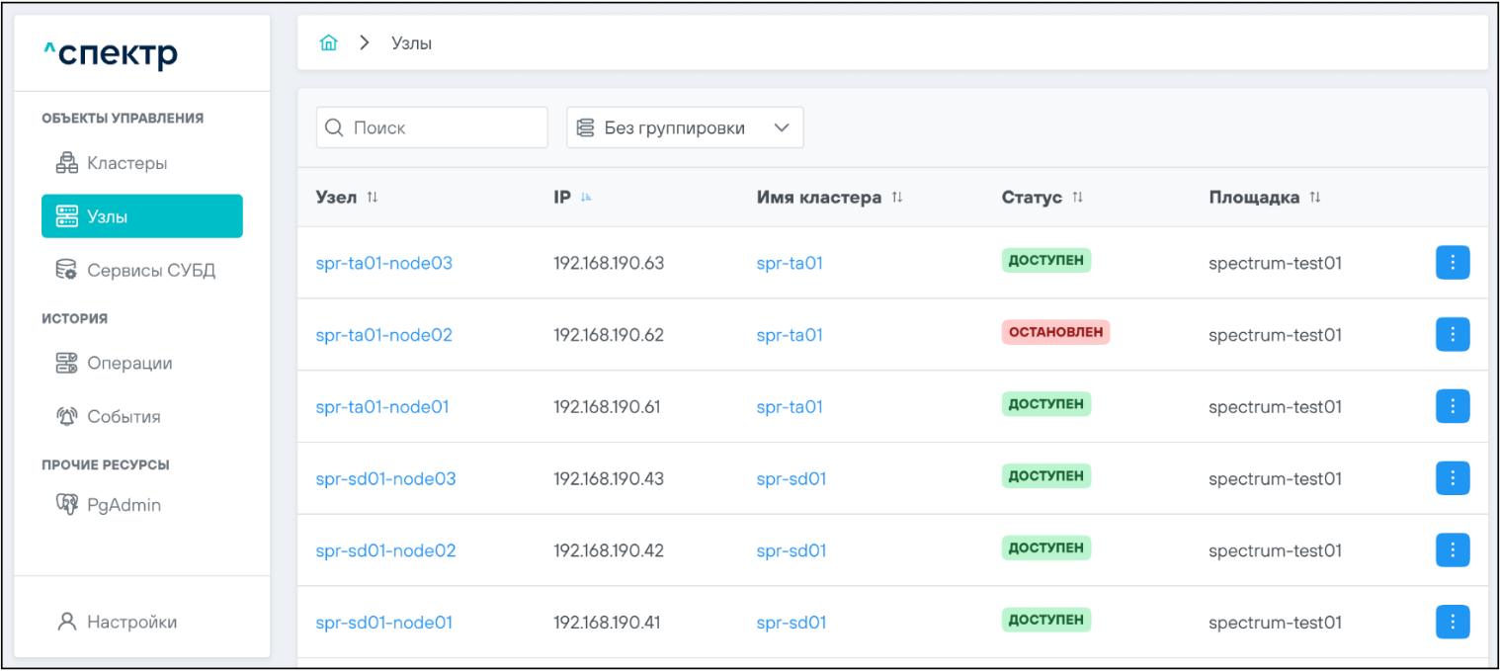1500x671 pixels.
Task: Open three-dot menu for spr-sd01-node01
Action: point(1452,622)
